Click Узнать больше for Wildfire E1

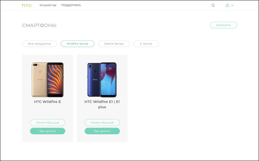[102, 123]
